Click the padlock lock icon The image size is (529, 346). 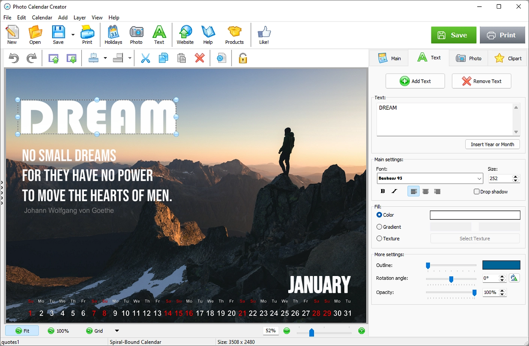tap(243, 58)
